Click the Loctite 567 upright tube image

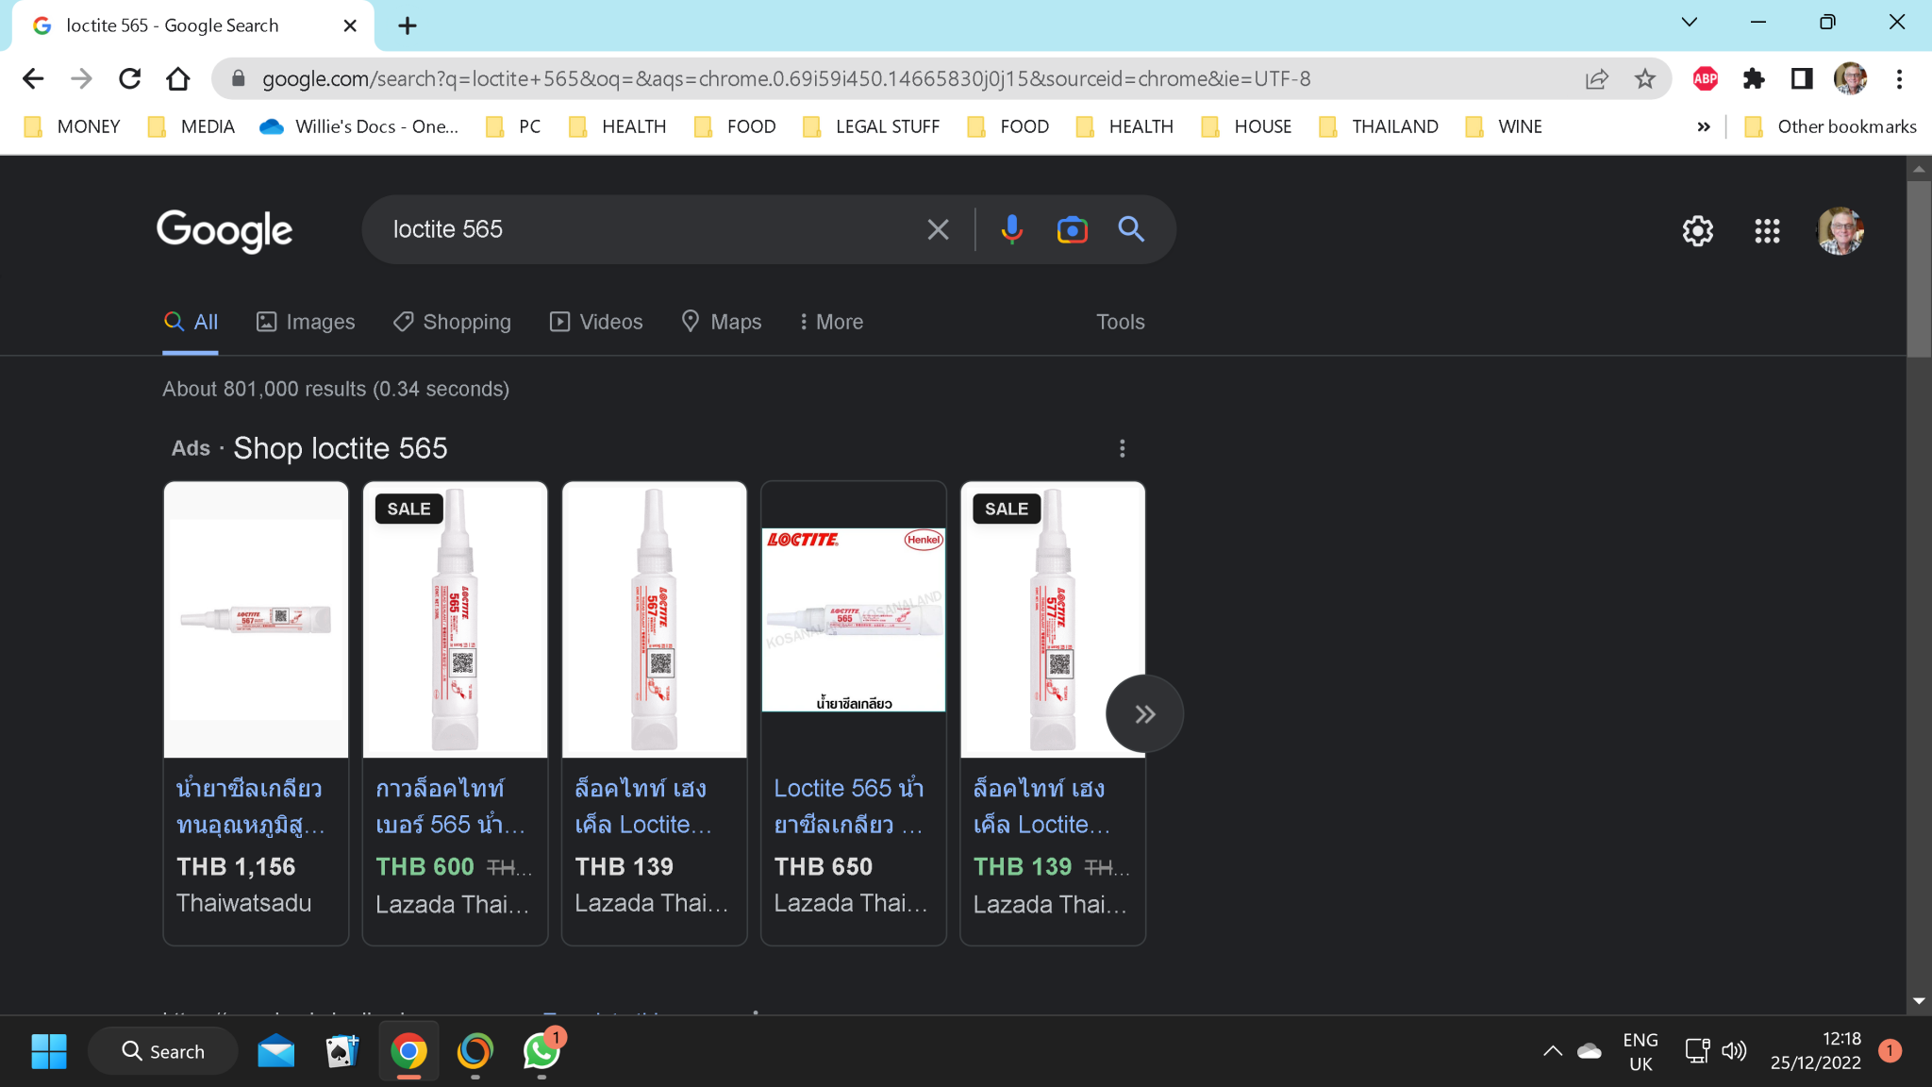click(654, 620)
